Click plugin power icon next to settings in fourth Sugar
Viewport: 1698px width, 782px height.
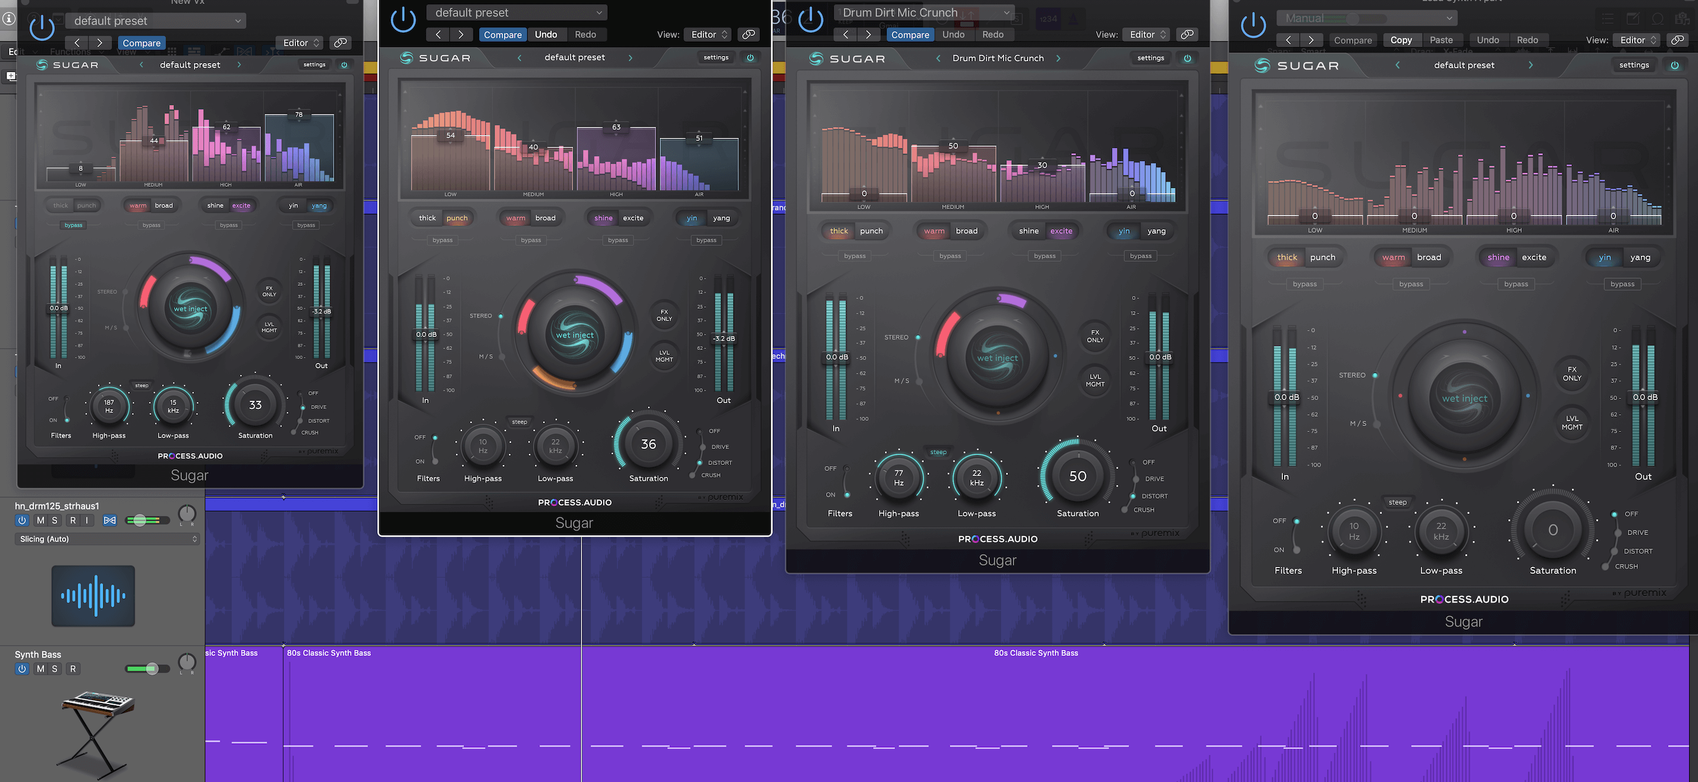1675,65
